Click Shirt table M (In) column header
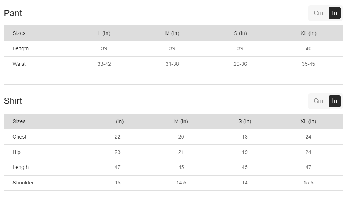This screenshot has width=350, height=212. pyautogui.click(x=181, y=121)
